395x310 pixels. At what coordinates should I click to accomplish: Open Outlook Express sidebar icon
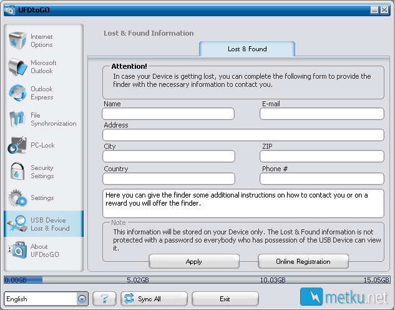tap(17, 93)
